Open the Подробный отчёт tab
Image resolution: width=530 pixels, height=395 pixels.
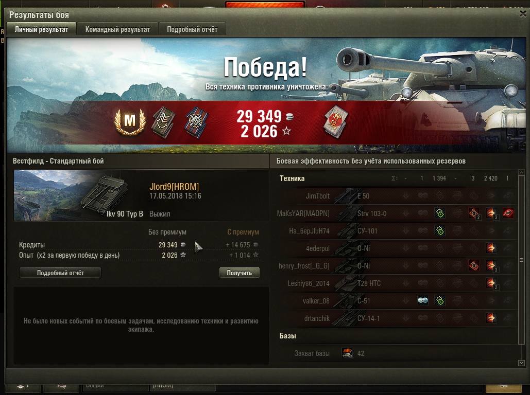coord(192,29)
